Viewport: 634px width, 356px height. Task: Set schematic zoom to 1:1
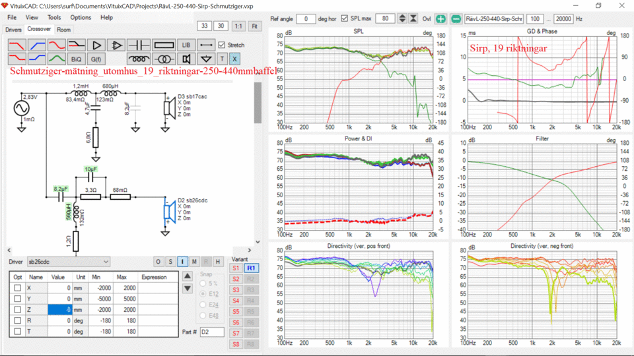[238, 26]
